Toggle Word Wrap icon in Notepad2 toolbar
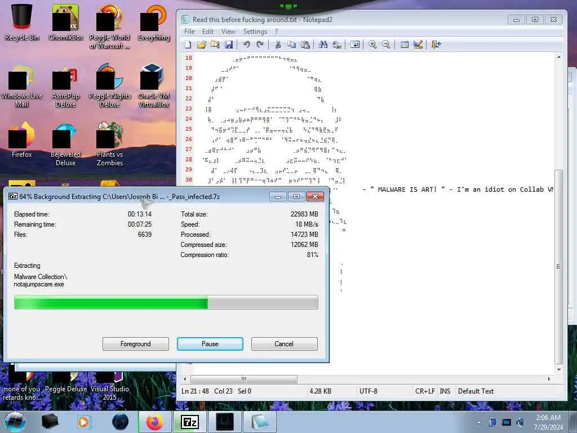The height and width of the screenshot is (433, 577). 355,45
